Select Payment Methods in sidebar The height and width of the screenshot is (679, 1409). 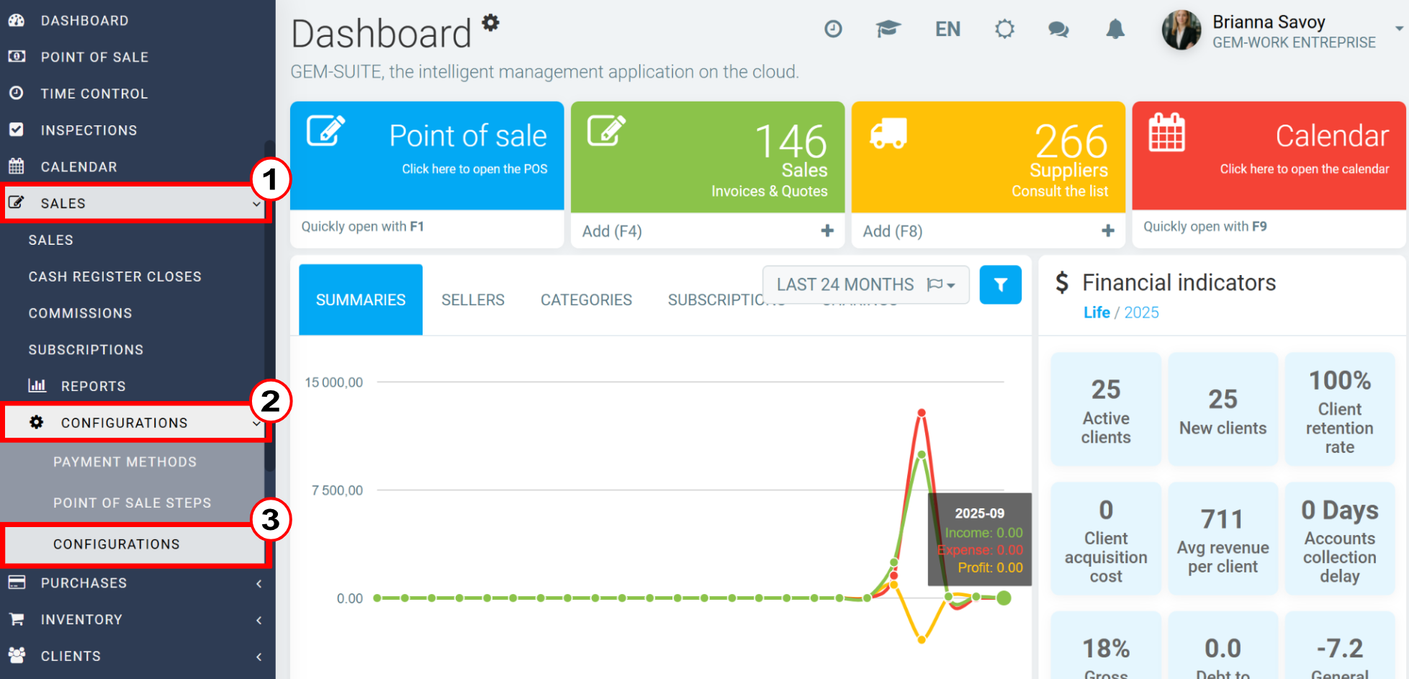point(125,462)
